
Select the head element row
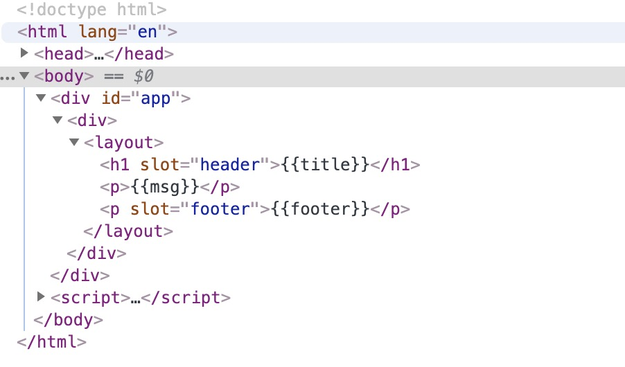point(104,54)
